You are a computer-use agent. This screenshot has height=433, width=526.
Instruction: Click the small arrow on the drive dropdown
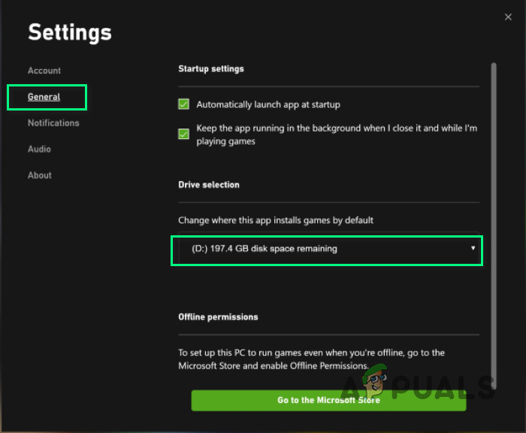[x=473, y=248]
